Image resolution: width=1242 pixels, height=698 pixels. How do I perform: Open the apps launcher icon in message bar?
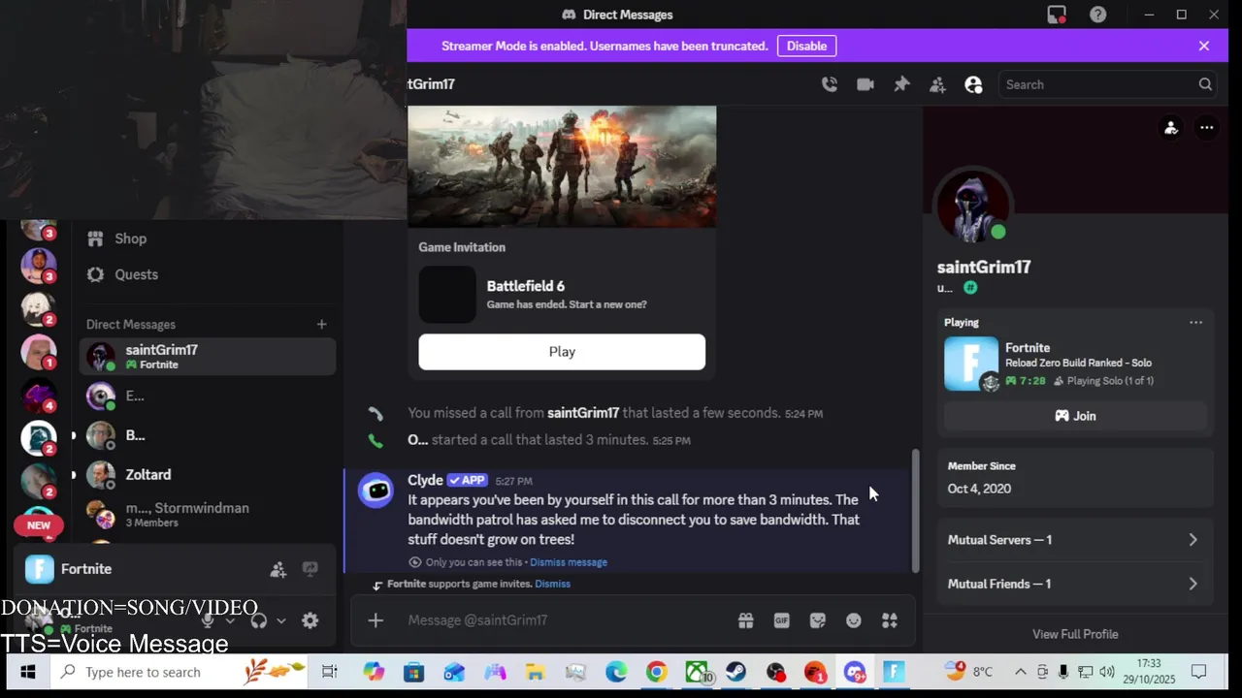coord(889,620)
